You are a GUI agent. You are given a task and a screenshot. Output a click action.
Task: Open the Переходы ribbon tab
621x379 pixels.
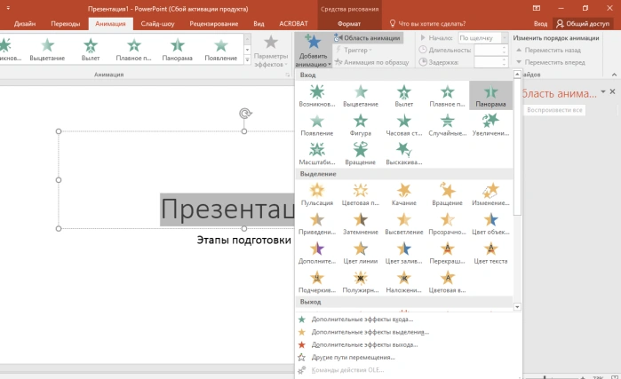pyautogui.click(x=66, y=24)
